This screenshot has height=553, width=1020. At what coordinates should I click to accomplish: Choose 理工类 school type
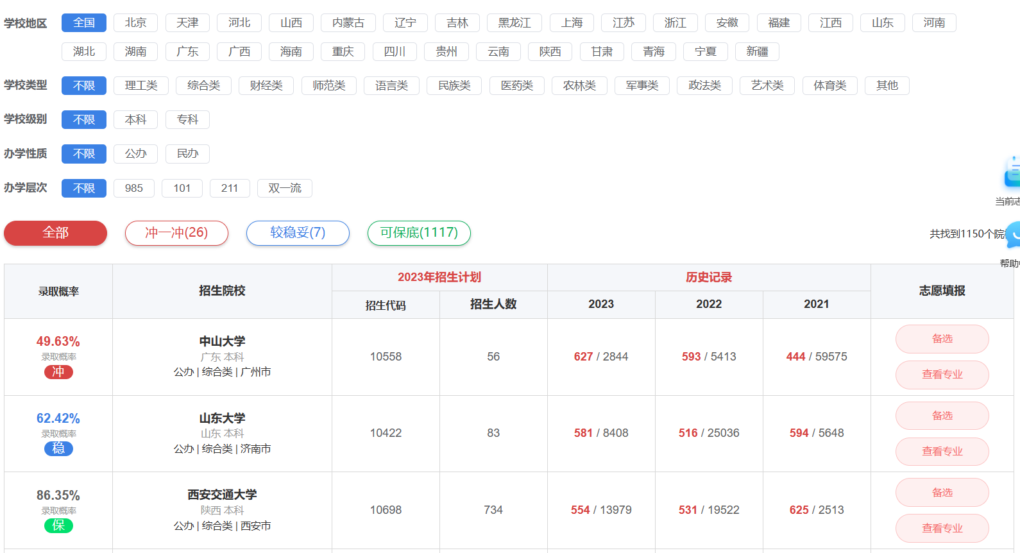tap(141, 85)
